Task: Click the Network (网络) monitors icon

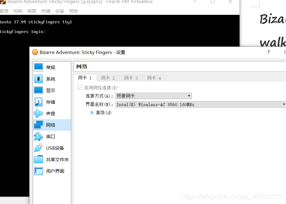Action: coord(38,125)
